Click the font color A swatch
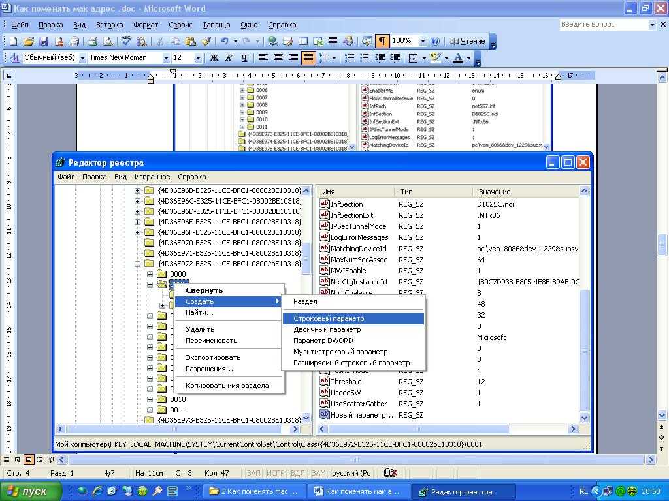 pyautogui.click(x=457, y=58)
